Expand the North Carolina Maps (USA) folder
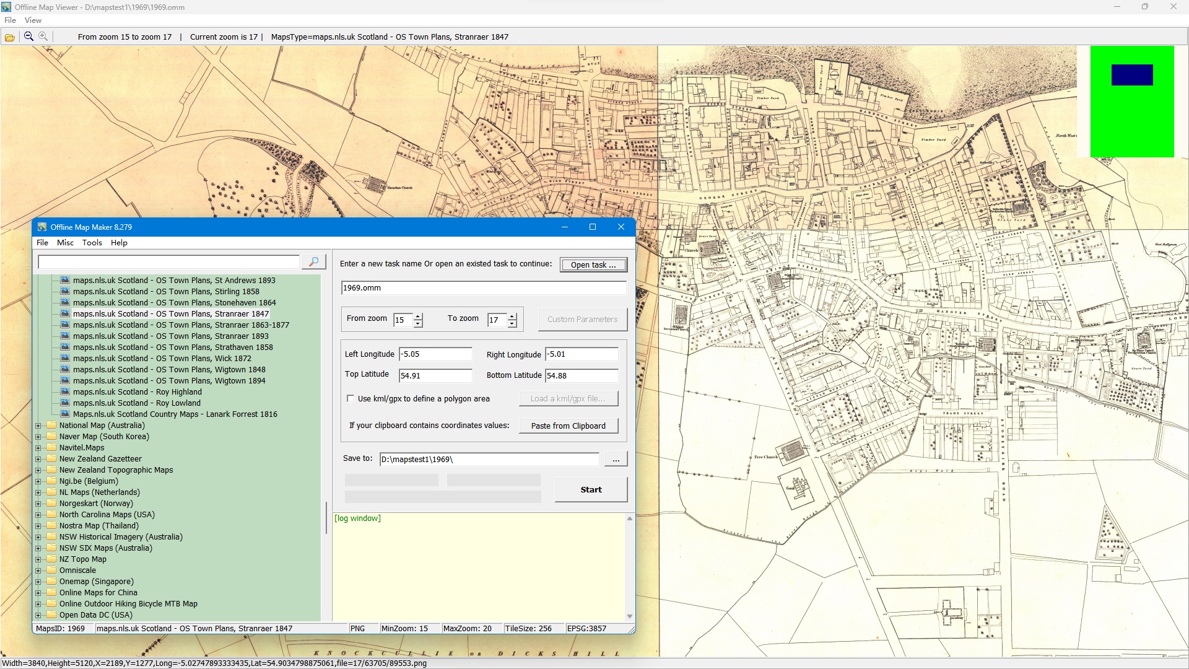Screen dimensions: 1189x669 [x=38, y=515]
